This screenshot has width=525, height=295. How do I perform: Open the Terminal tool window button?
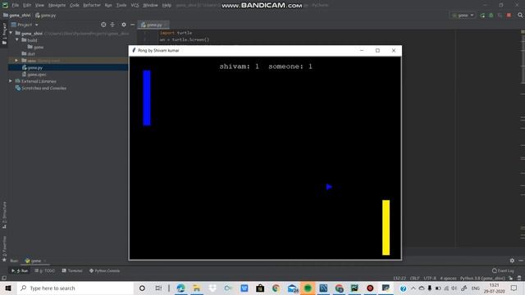coord(72,270)
